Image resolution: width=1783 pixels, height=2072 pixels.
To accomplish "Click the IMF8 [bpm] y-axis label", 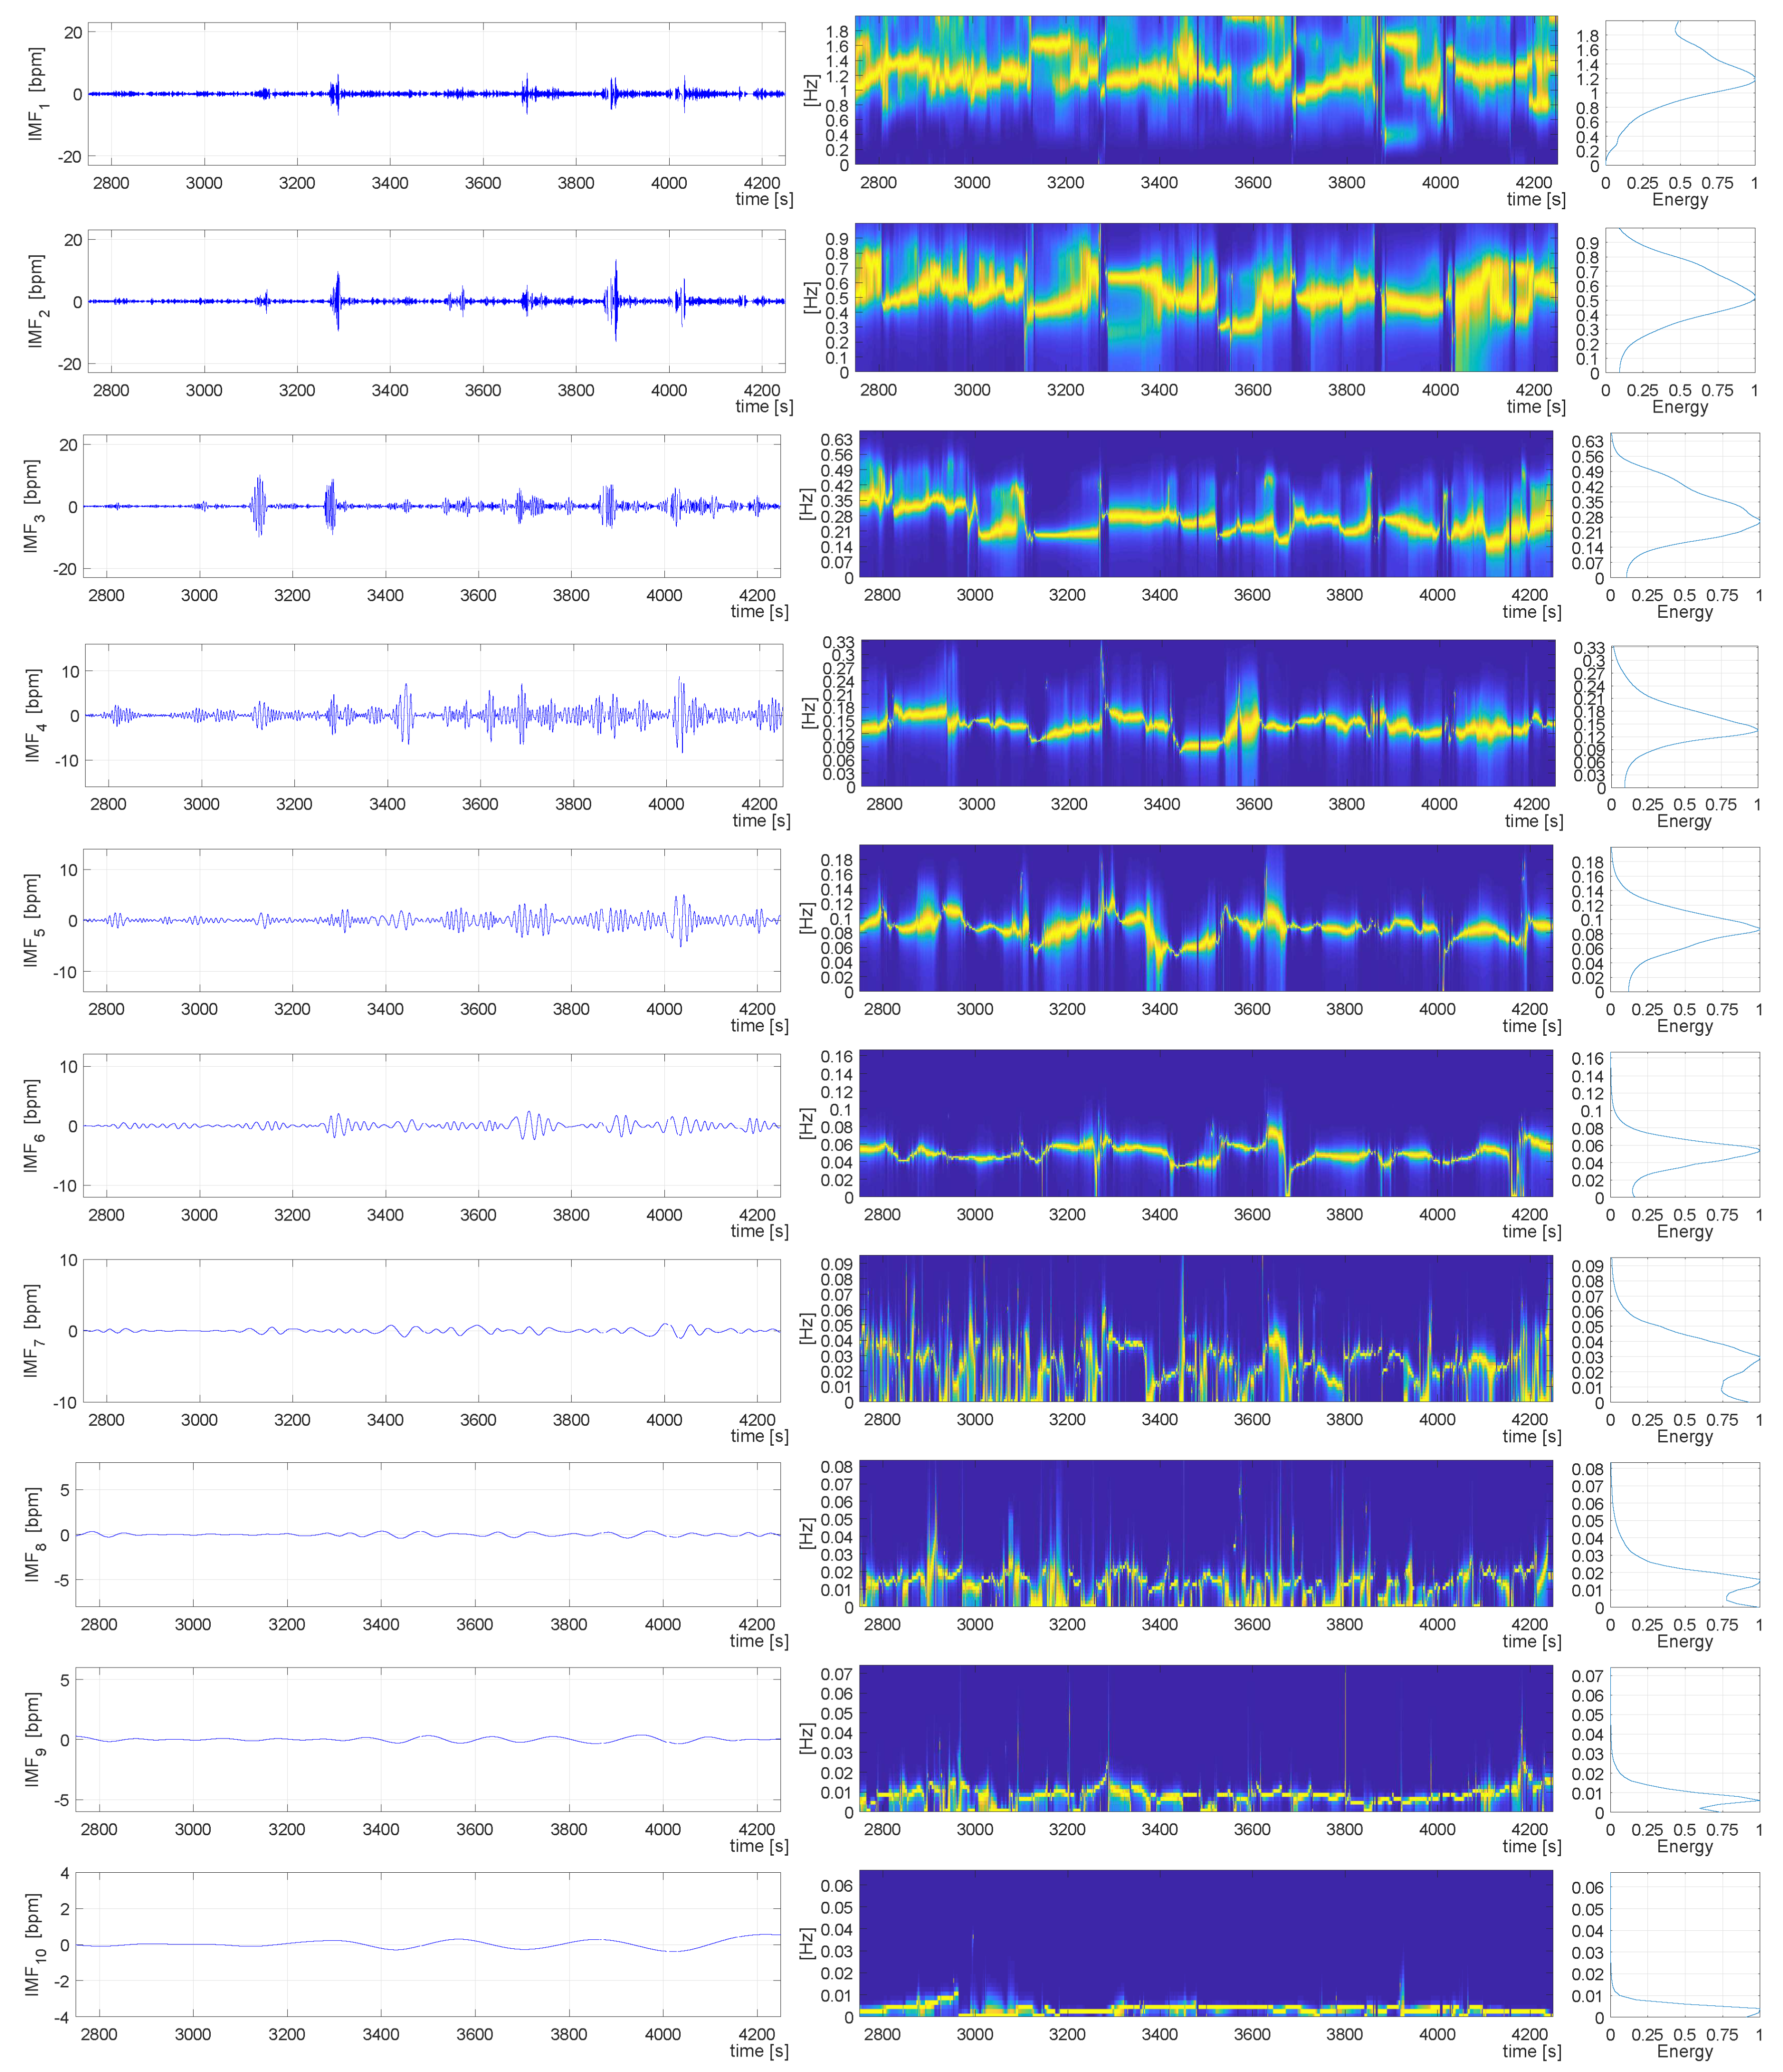I will 32,1534.
